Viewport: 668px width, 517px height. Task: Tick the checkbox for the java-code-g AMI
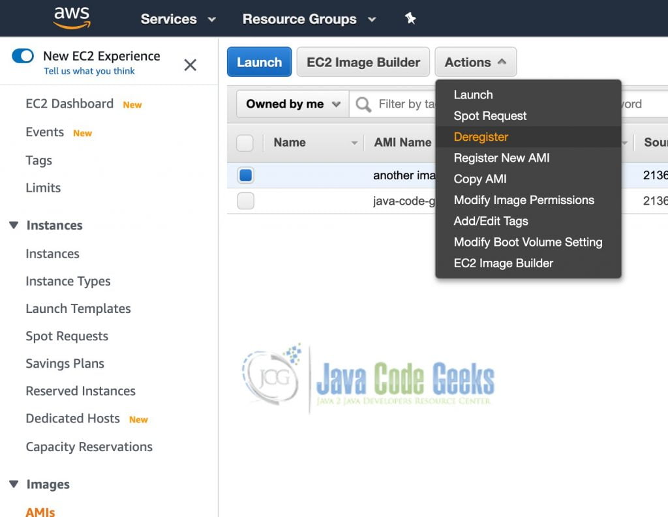pyautogui.click(x=245, y=201)
